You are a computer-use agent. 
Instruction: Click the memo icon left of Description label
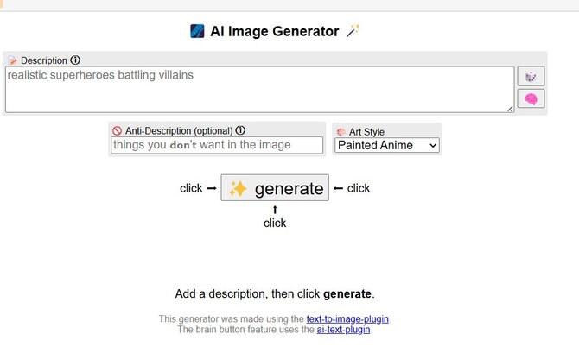coord(12,60)
